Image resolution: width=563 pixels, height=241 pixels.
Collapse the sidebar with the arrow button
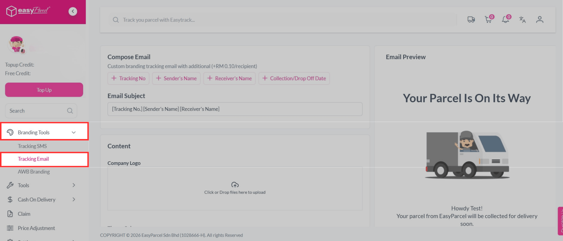pyautogui.click(x=73, y=11)
